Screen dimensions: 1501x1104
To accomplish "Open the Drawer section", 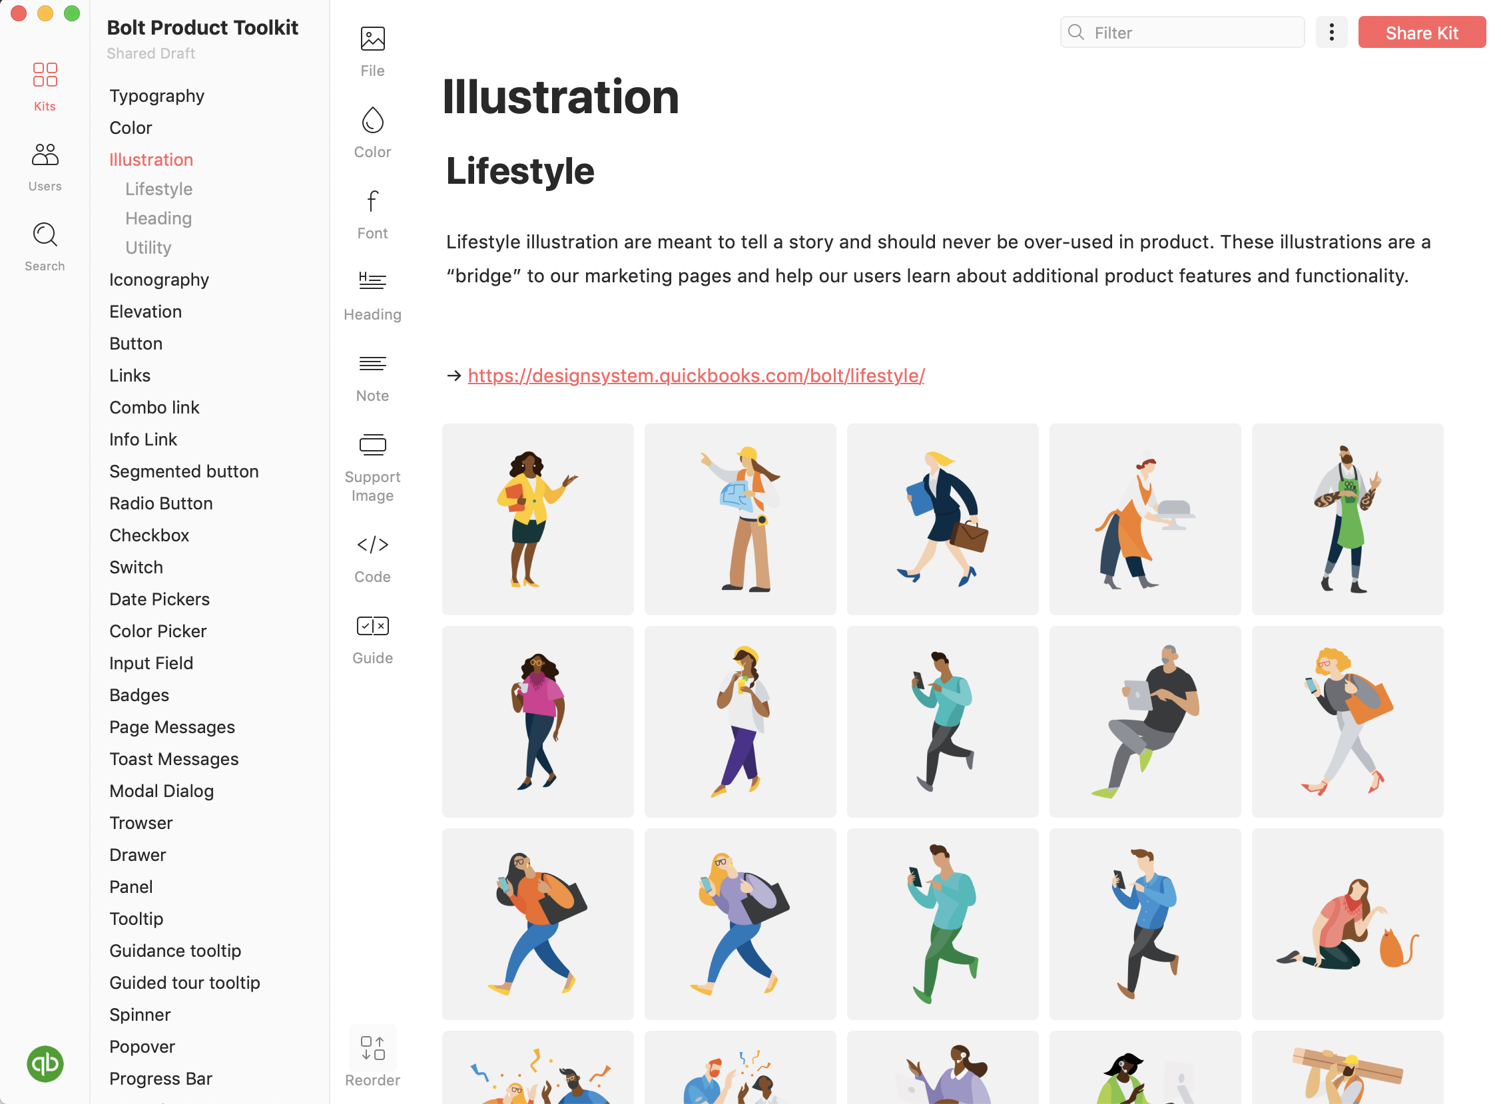I will pyautogui.click(x=138, y=855).
